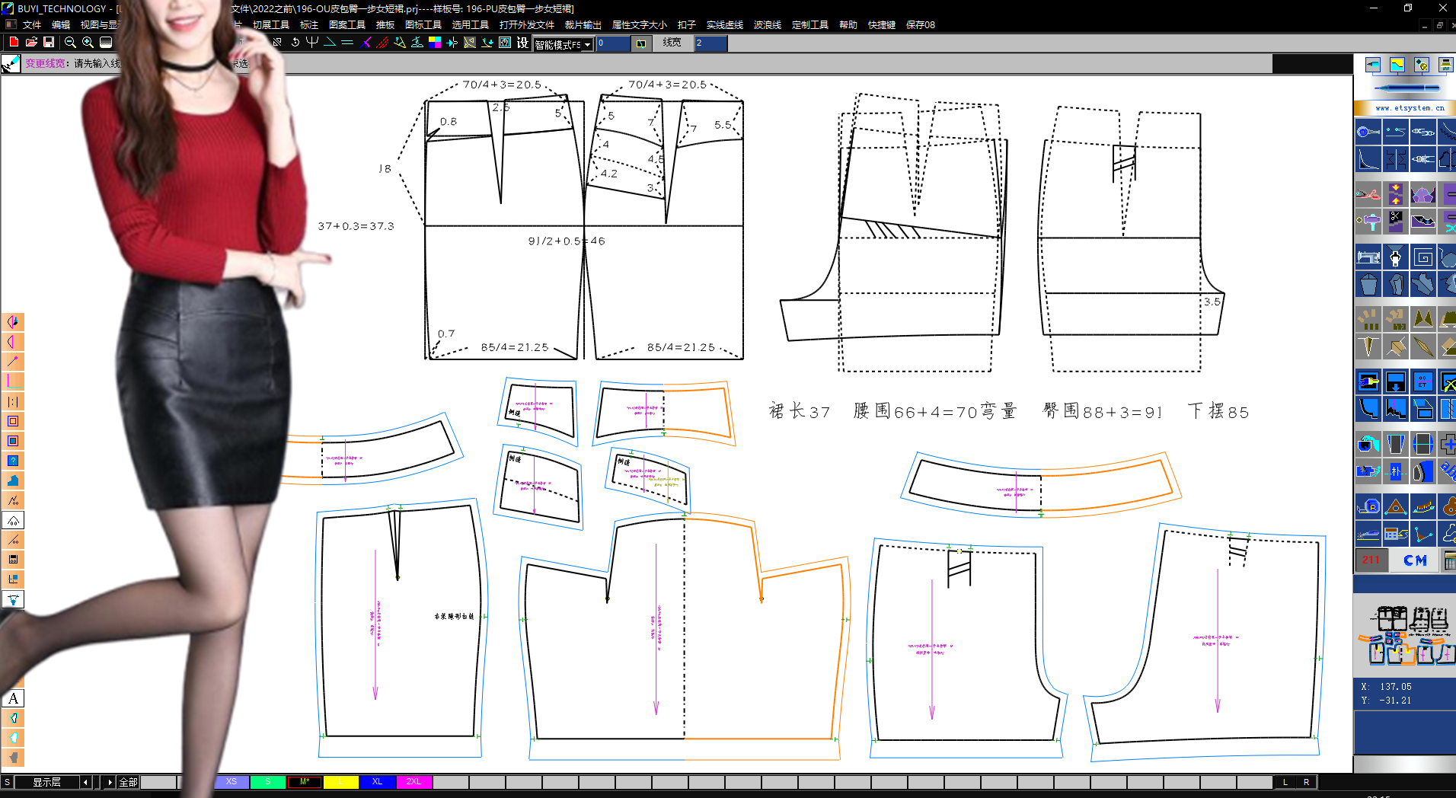Click the pattern layout thumbnail in right panel
Image resolution: width=1456 pixels, height=798 pixels.
(1404, 635)
